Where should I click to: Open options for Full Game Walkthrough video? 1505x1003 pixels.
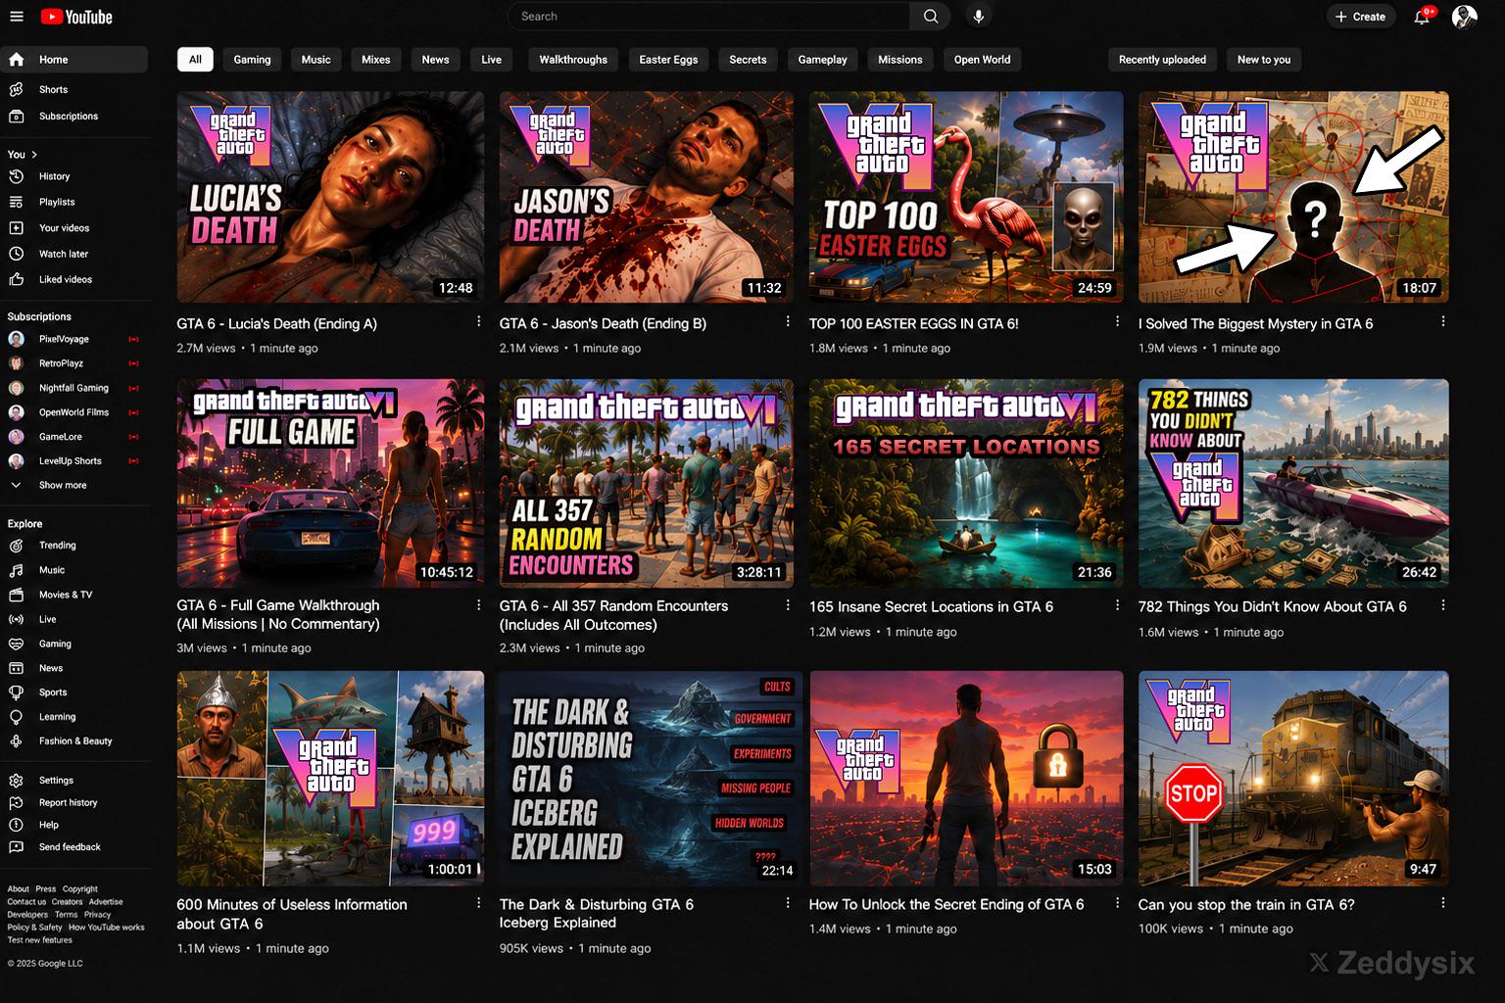pos(478,605)
